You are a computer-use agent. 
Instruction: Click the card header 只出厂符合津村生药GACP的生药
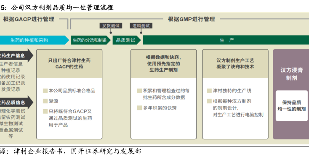pyautogui.click(x=69, y=64)
